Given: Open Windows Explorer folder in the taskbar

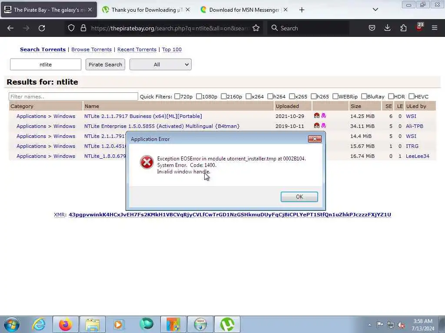Looking at the screenshot, I should [93, 324].
